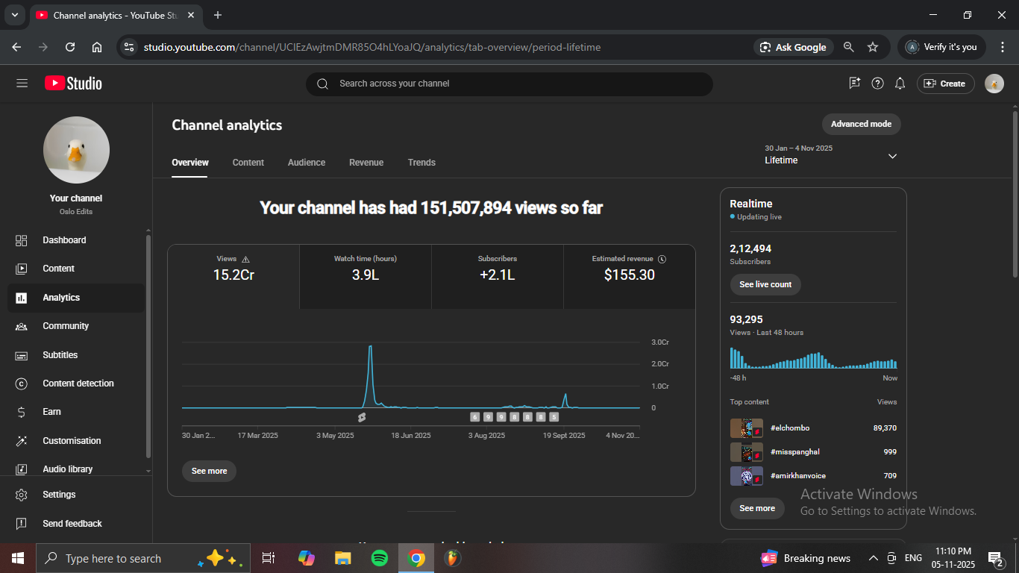Screen dimensions: 1019x573
Task: Show hidden system tray icons
Action: point(873,558)
